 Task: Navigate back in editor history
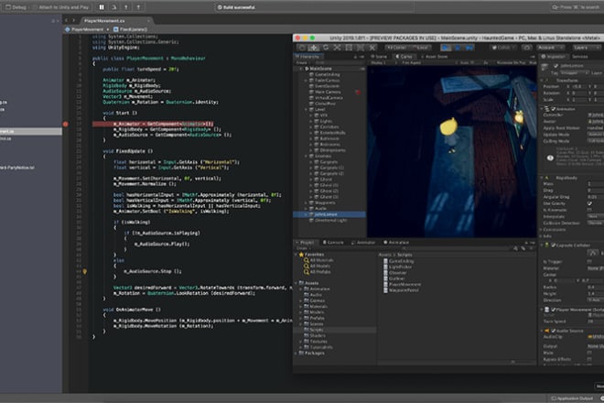66,20
